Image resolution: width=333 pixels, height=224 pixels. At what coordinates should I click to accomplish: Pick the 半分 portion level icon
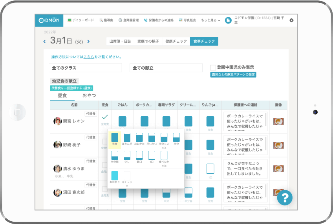(176, 137)
